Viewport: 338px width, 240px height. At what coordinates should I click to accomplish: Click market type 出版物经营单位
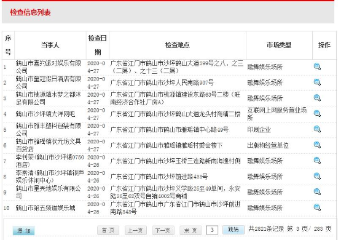(x=268, y=145)
